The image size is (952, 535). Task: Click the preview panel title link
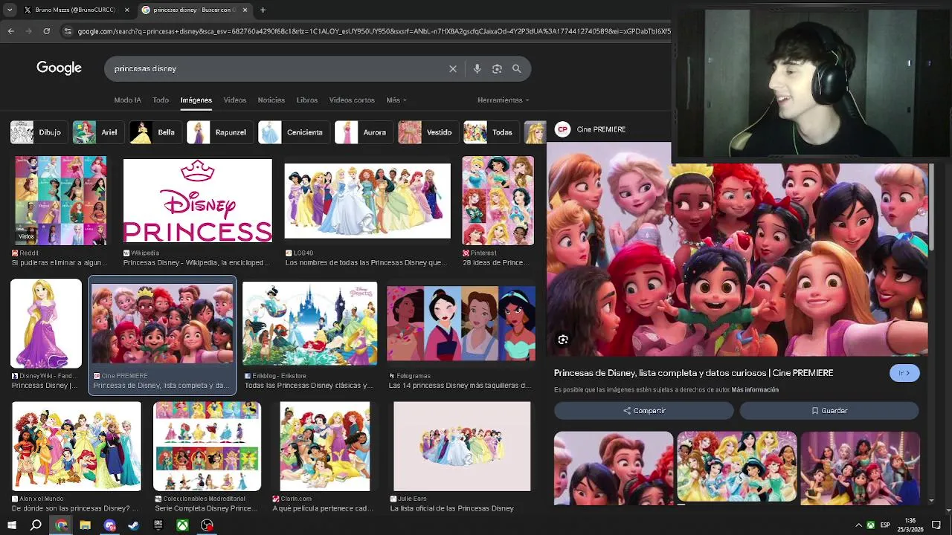(693, 373)
